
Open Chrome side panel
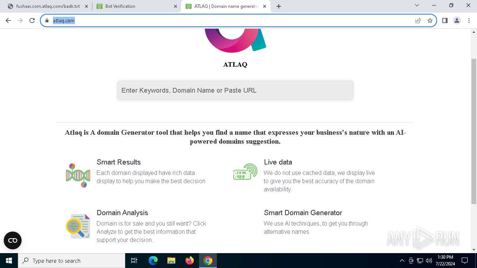(445, 20)
